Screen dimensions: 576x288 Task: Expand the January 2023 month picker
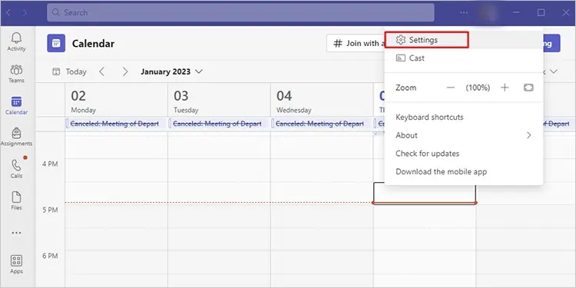click(171, 71)
